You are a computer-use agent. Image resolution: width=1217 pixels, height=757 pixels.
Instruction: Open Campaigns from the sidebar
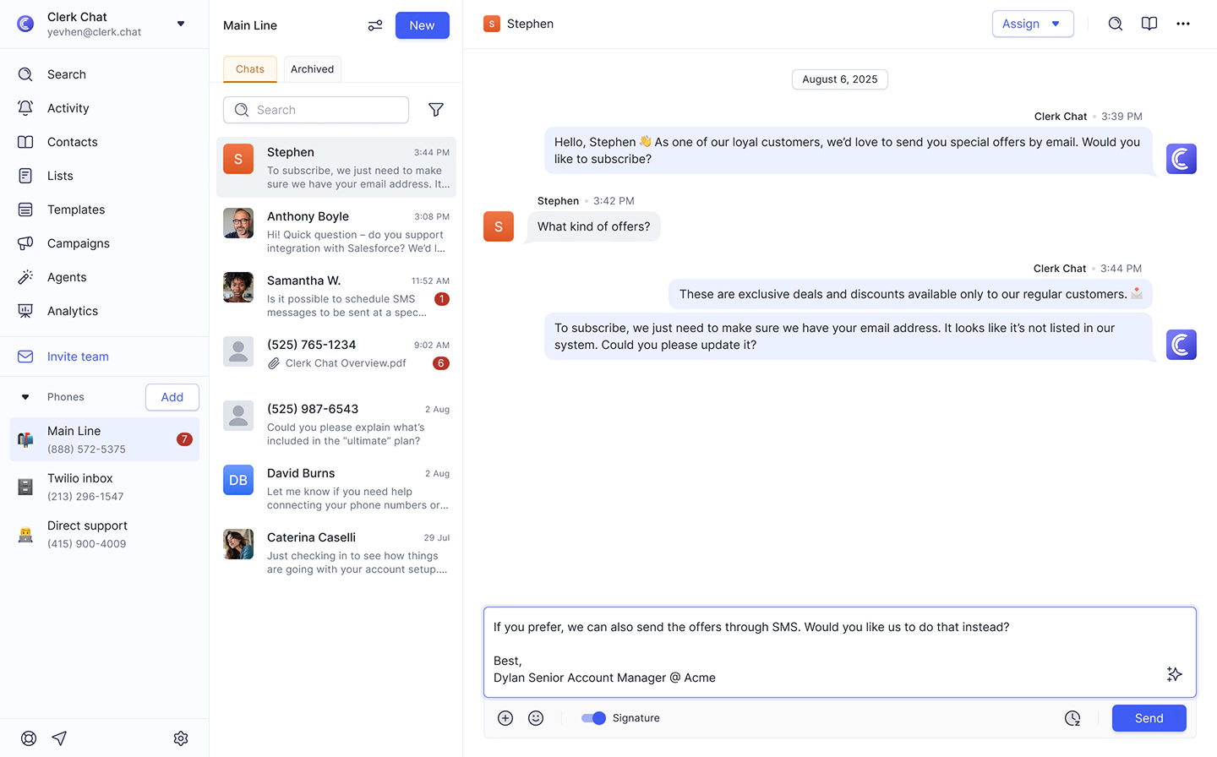79,243
